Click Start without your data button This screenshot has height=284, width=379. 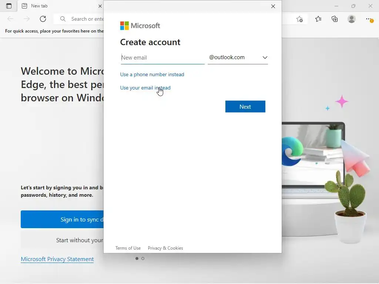point(62,240)
